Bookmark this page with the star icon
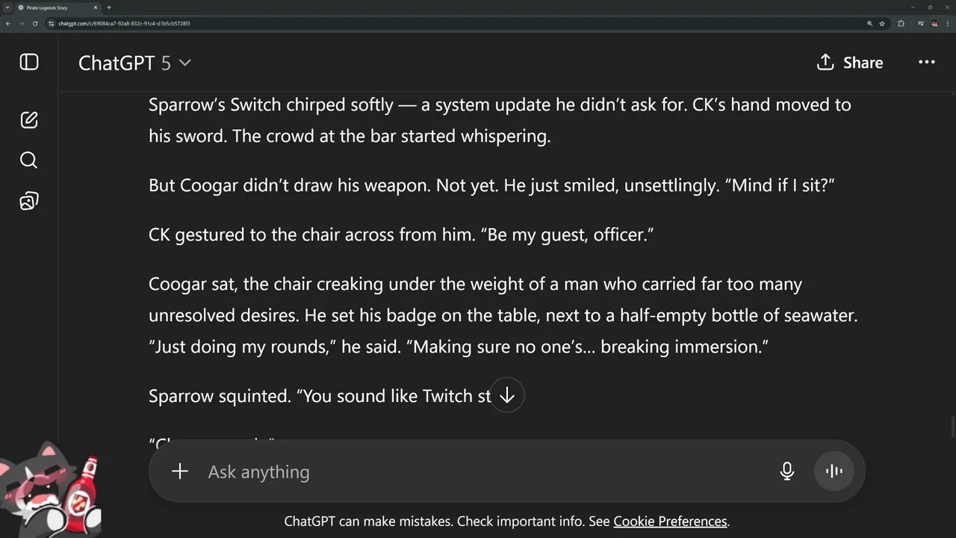 tap(882, 23)
